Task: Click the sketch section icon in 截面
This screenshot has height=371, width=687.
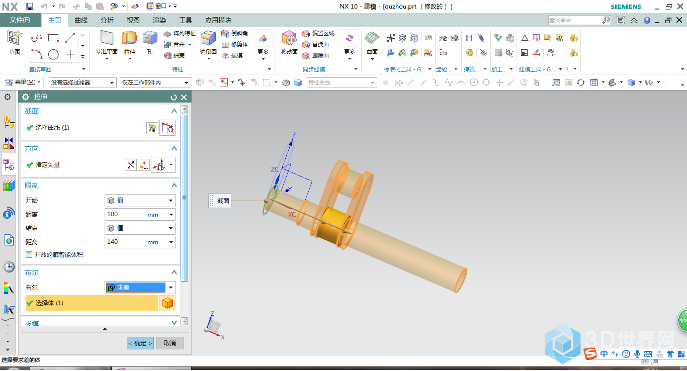Action: pyautogui.click(x=151, y=128)
